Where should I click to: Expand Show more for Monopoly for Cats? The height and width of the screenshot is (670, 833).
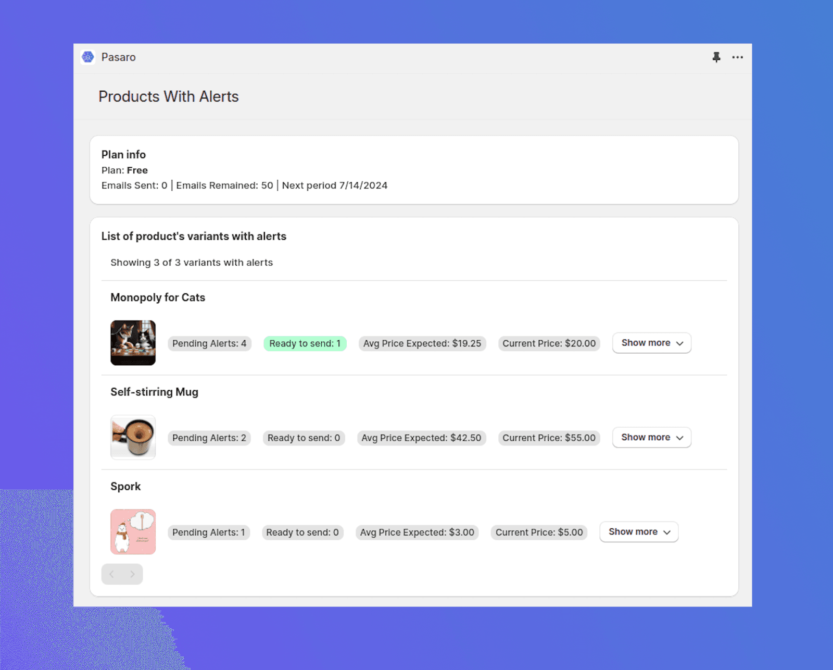click(651, 343)
